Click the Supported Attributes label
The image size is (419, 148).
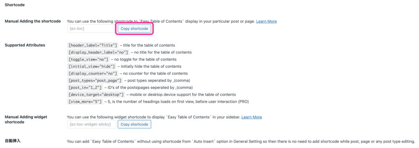tap(25, 45)
